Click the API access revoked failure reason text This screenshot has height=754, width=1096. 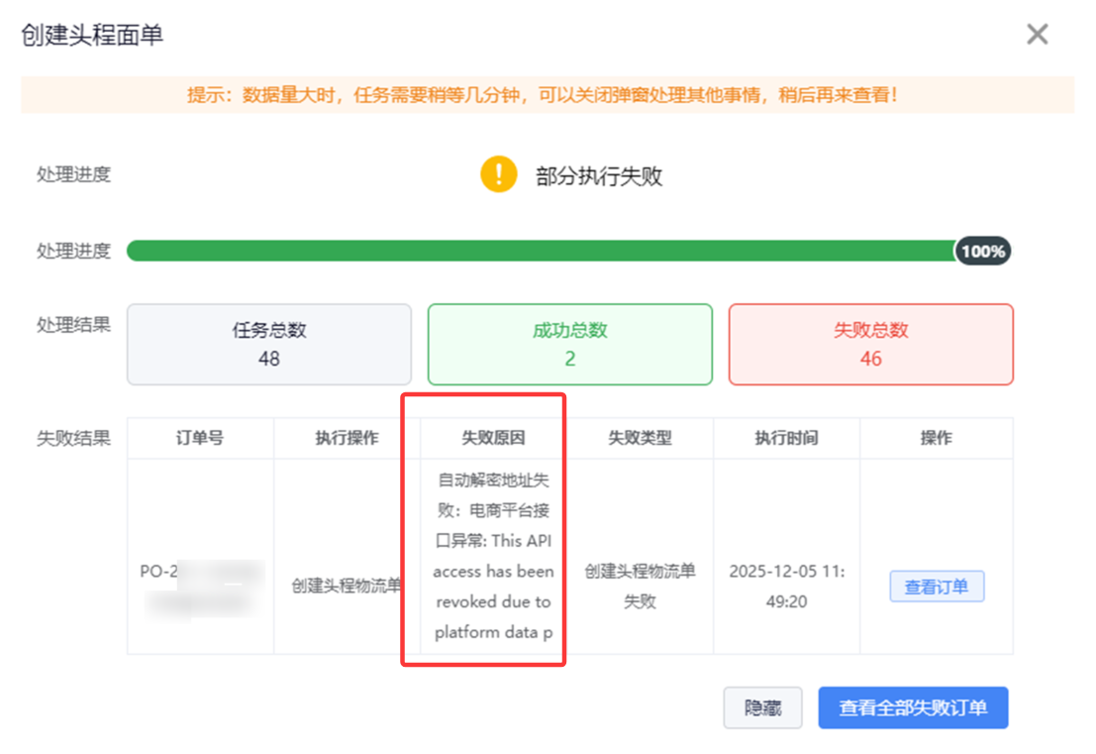[493, 557]
